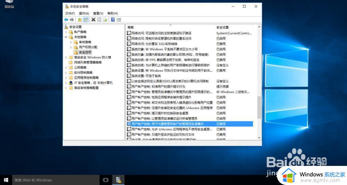Expand the 高级审核策略配置 tree node
Screen dimensions: 347x185
point(66,88)
